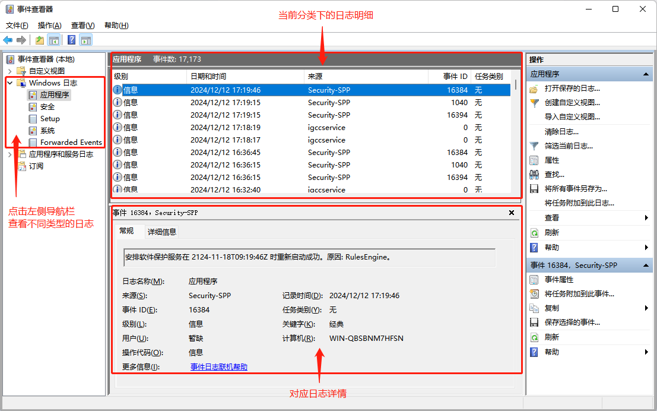Click the Forward arrow toolbar icon

click(x=21, y=40)
